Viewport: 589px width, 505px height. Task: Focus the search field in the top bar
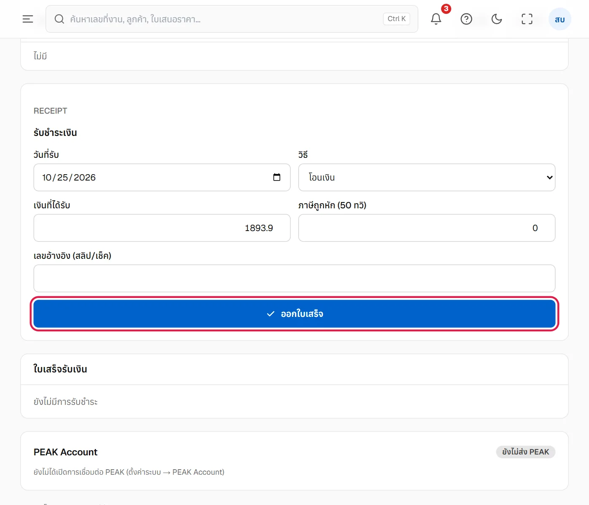click(x=232, y=19)
